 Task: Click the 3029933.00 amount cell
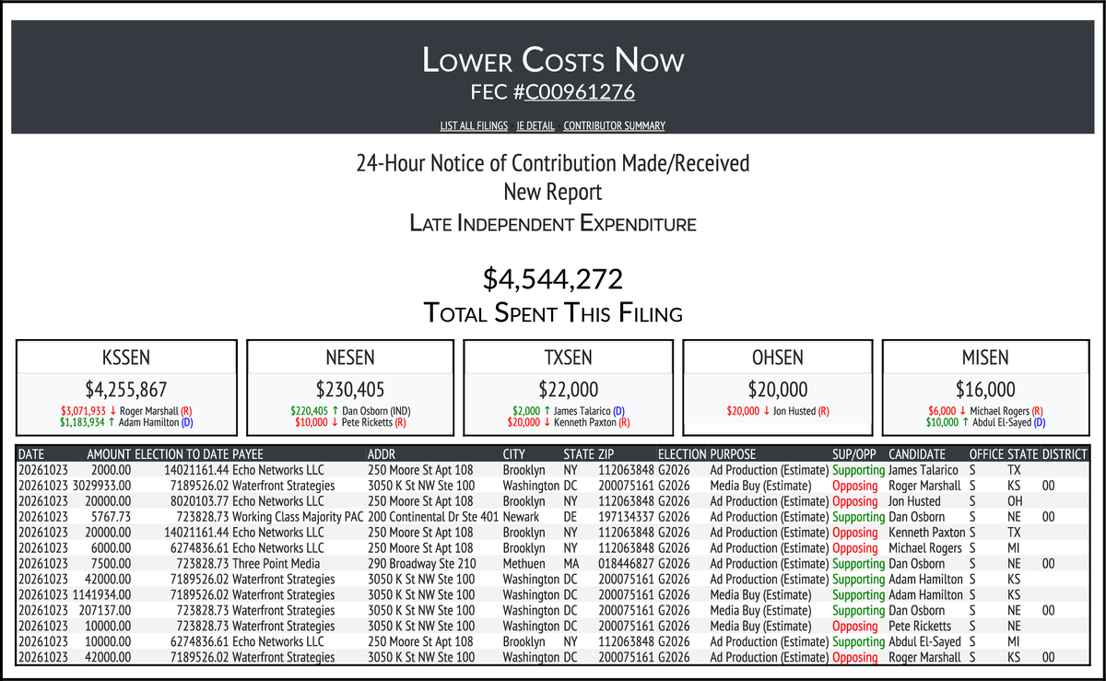tap(102, 486)
